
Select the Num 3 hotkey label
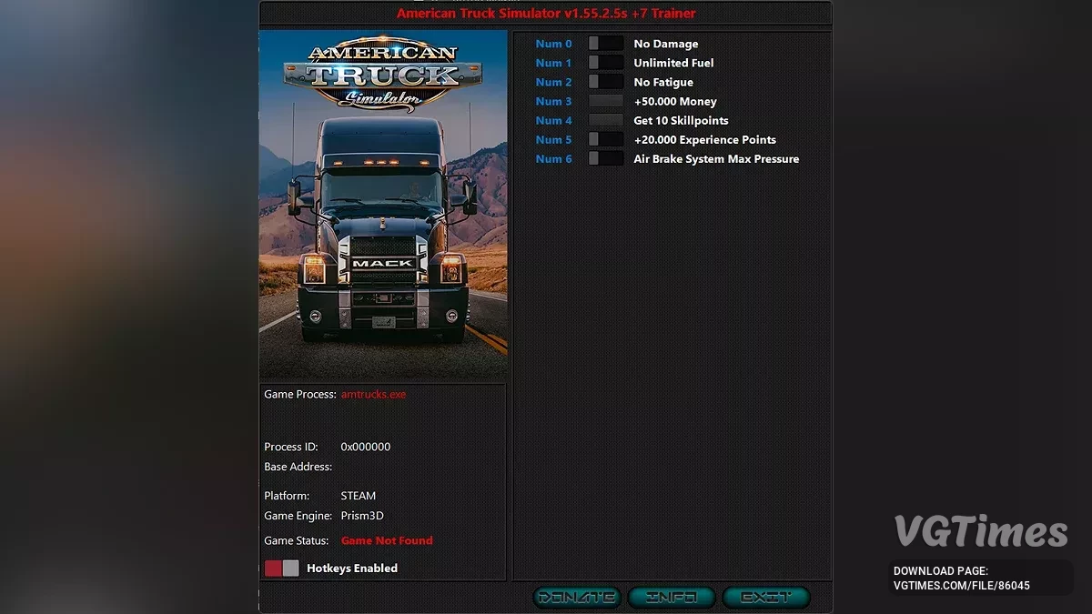click(554, 101)
